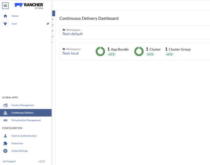Click the Virtualization Management icon
The height and width of the screenshot is (165, 210).
tap(5, 120)
